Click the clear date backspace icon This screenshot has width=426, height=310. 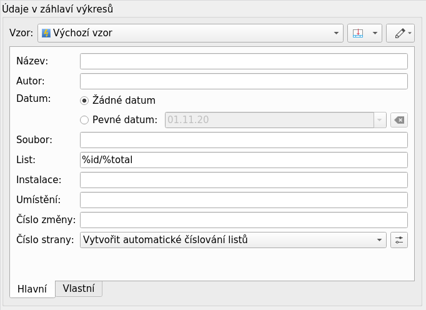(399, 120)
